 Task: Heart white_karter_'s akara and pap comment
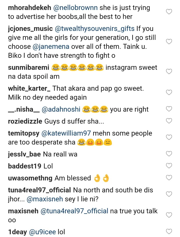click(x=169, y=92)
